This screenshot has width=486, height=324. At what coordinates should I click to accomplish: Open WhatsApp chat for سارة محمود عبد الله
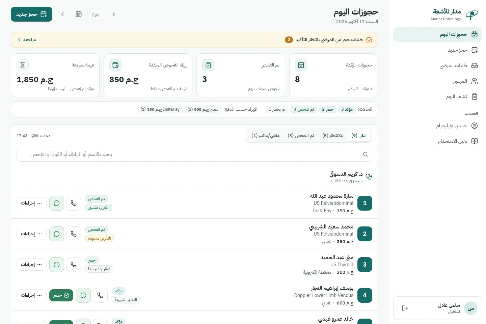(x=57, y=203)
